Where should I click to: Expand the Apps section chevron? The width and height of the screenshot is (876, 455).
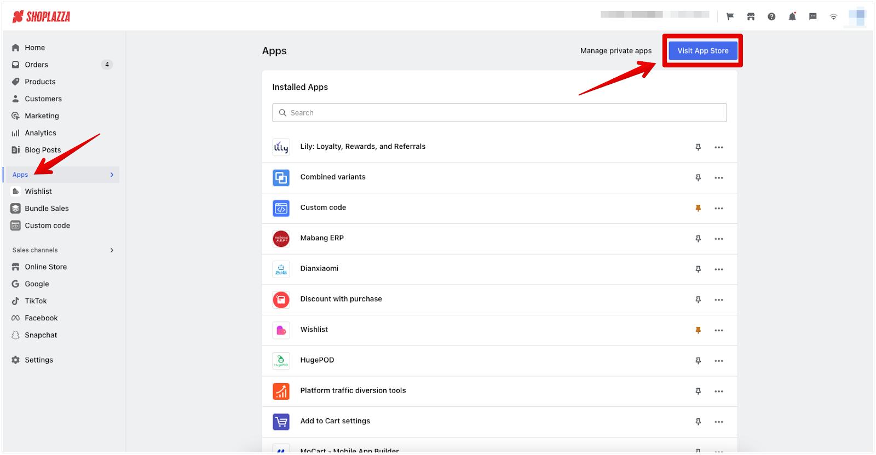point(112,175)
